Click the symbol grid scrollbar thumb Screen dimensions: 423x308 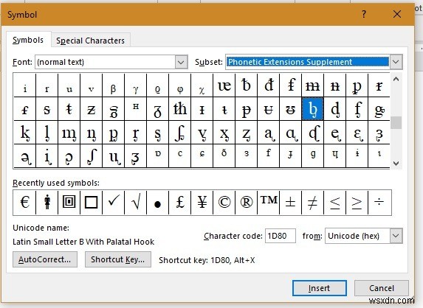click(x=396, y=123)
